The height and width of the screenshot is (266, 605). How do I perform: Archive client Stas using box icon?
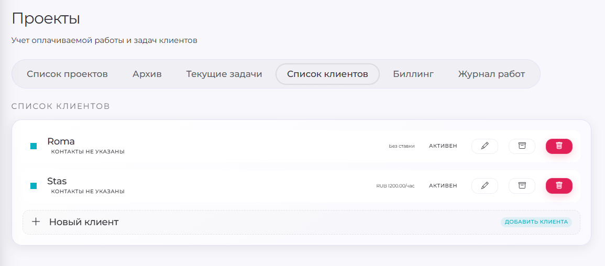pyautogui.click(x=522, y=186)
